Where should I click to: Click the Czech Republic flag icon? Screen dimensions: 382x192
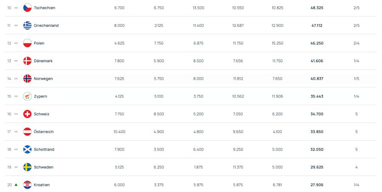(28, 8)
